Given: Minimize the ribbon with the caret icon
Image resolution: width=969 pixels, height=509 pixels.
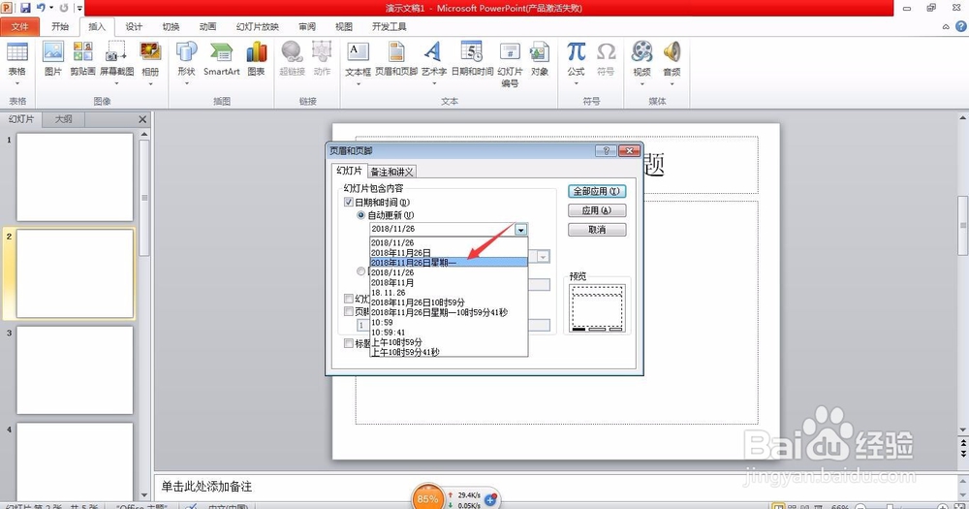Looking at the screenshot, I should (946, 26).
